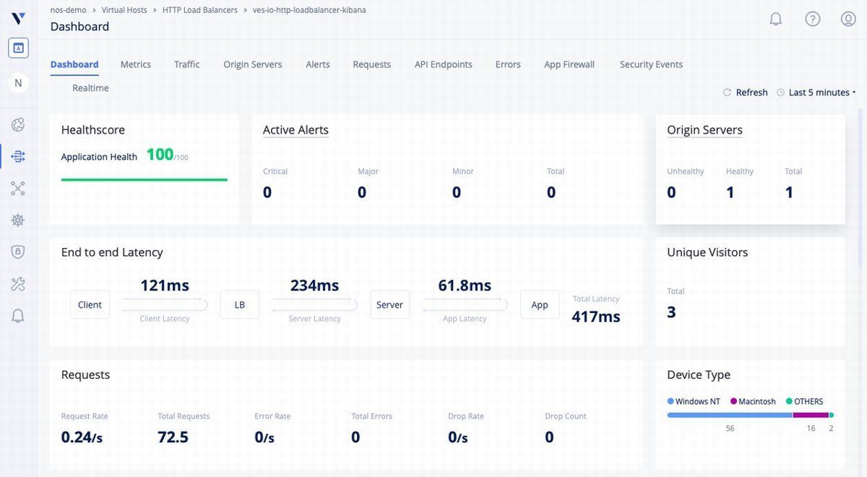Open notifications bell in top header
867x477 pixels.
[775, 19]
